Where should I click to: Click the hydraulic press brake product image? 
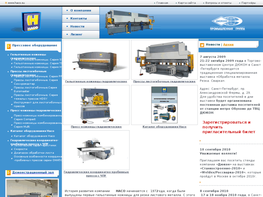[x=164, y=60]
